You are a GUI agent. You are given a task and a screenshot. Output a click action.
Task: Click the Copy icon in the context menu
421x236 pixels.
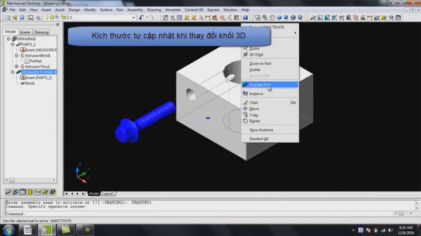tap(245, 115)
